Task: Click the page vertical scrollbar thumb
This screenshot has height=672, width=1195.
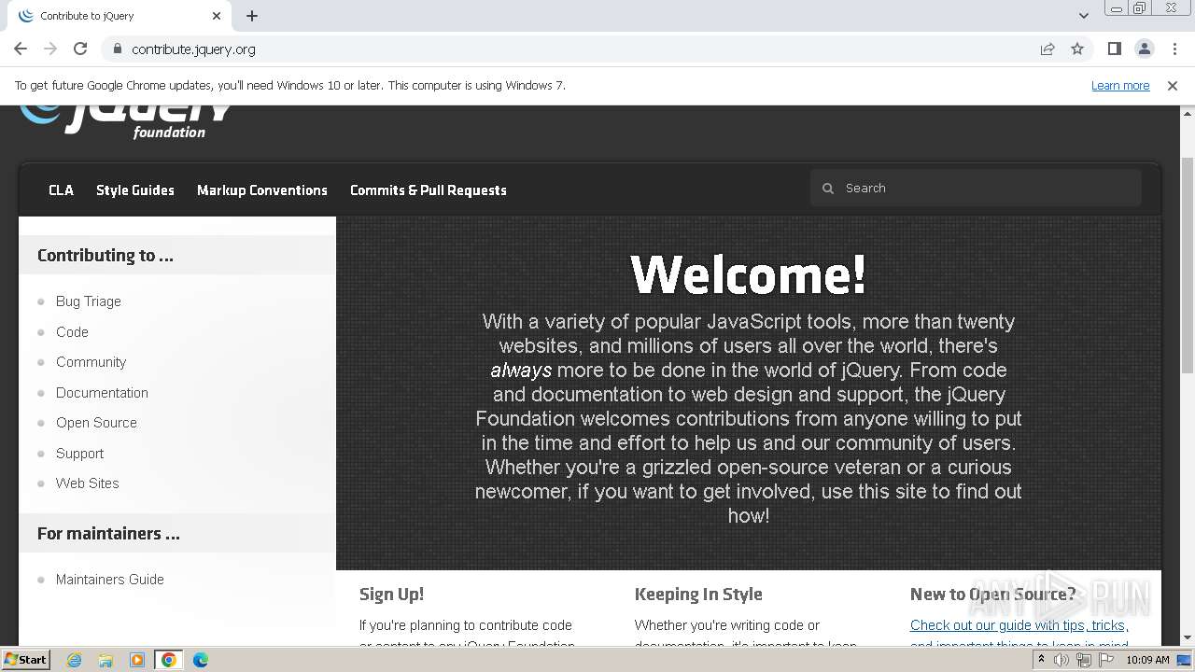Action: [1187, 266]
